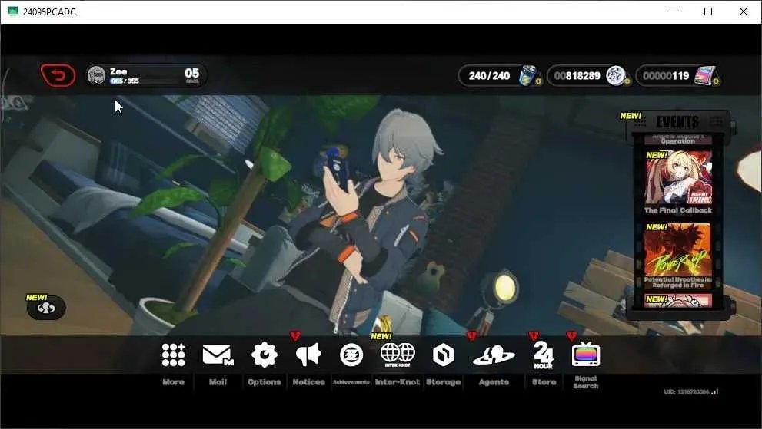Open the Inter-Knot globe icon
The width and height of the screenshot is (762, 429).
point(398,355)
